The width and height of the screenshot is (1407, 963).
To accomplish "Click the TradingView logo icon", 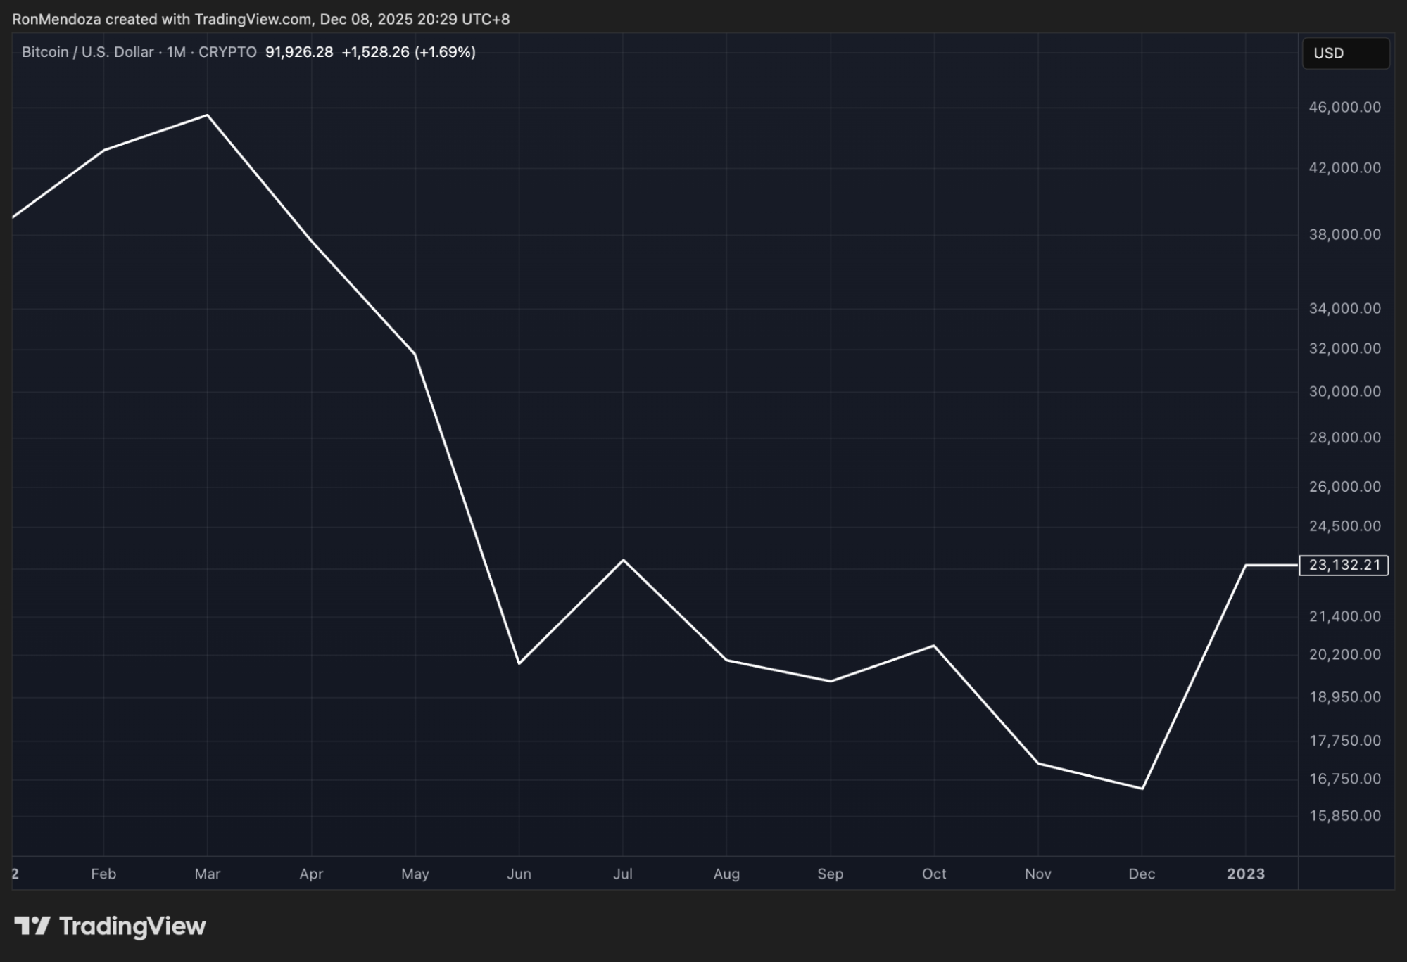I will tap(32, 926).
